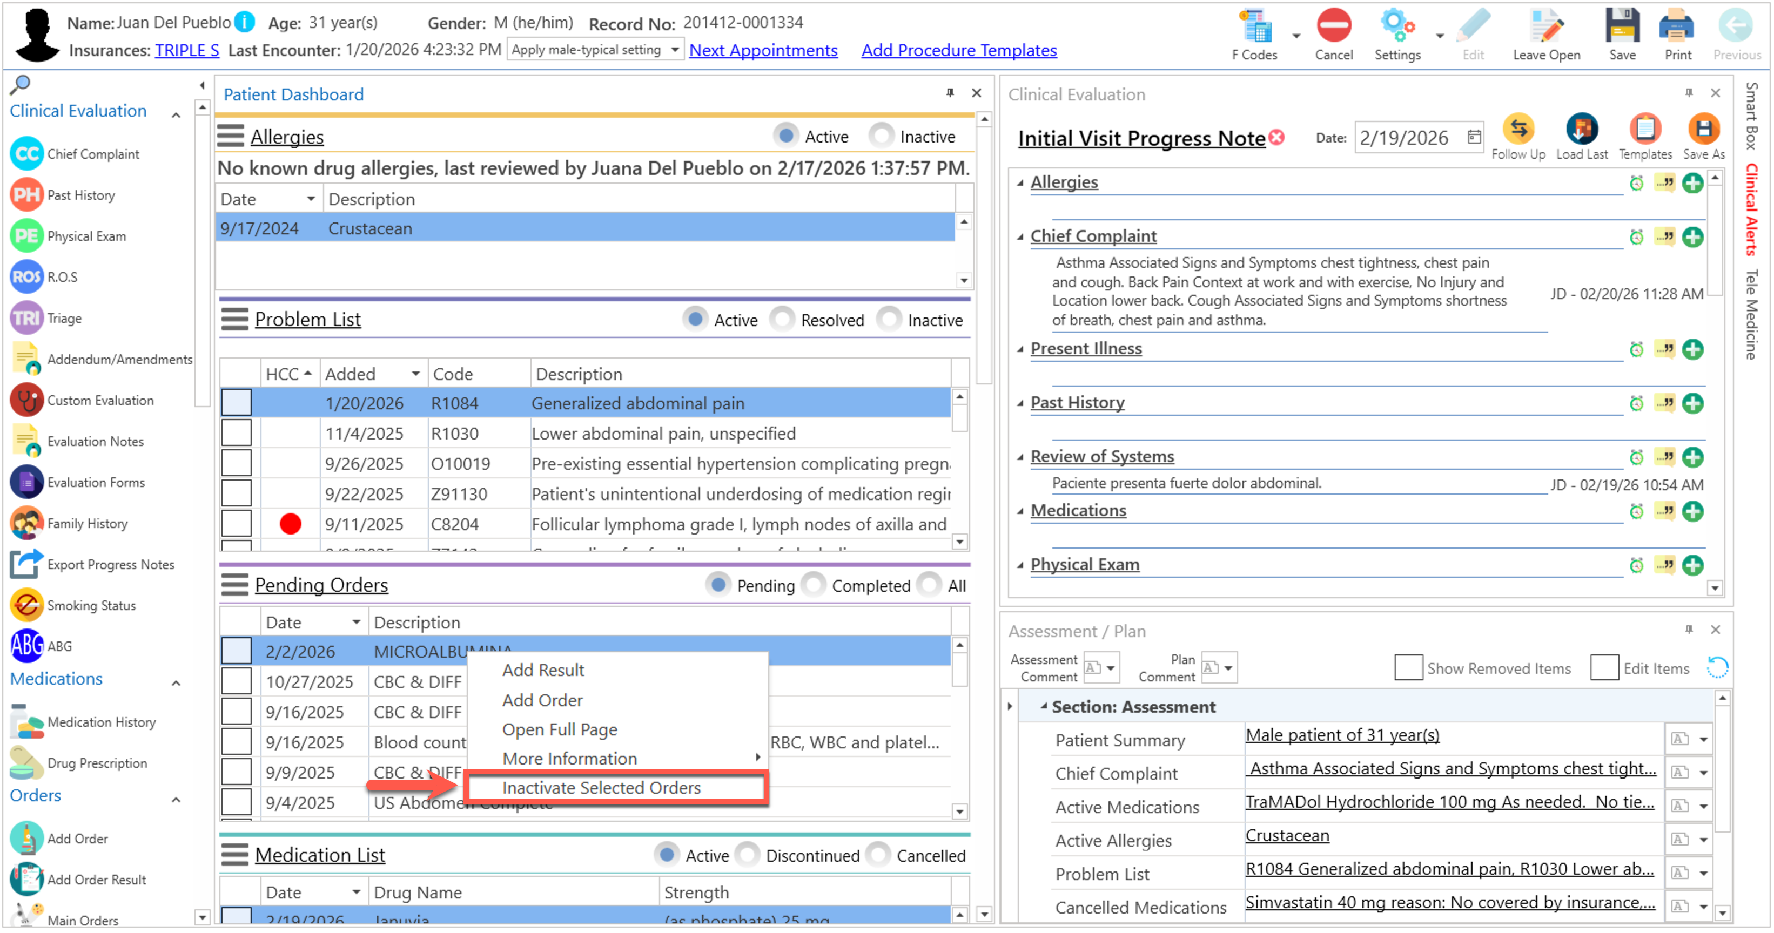Collapse the Medications sidebar group
Image resolution: width=1774 pixels, height=933 pixels.
tap(176, 683)
